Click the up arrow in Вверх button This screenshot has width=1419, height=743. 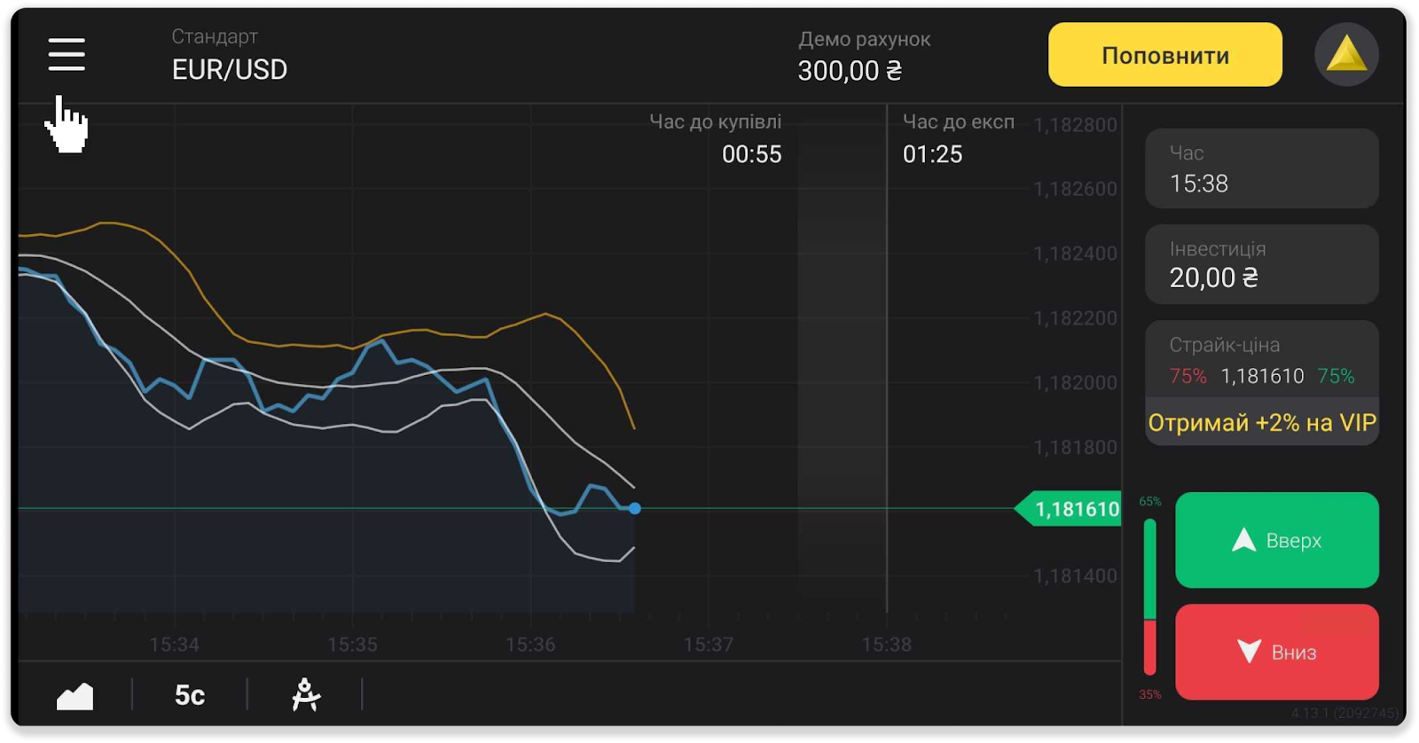[1243, 540]
